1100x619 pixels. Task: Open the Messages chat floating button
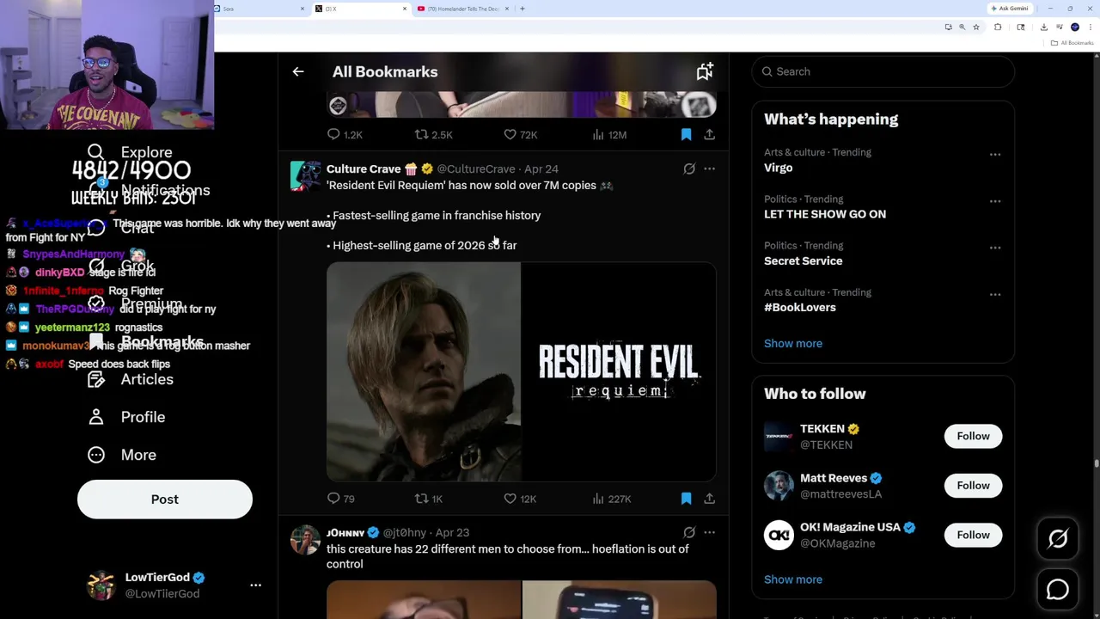(x=1058, y=590)
